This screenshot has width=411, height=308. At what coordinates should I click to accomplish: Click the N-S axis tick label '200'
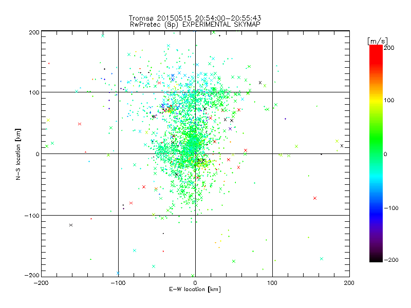[34, 32]
